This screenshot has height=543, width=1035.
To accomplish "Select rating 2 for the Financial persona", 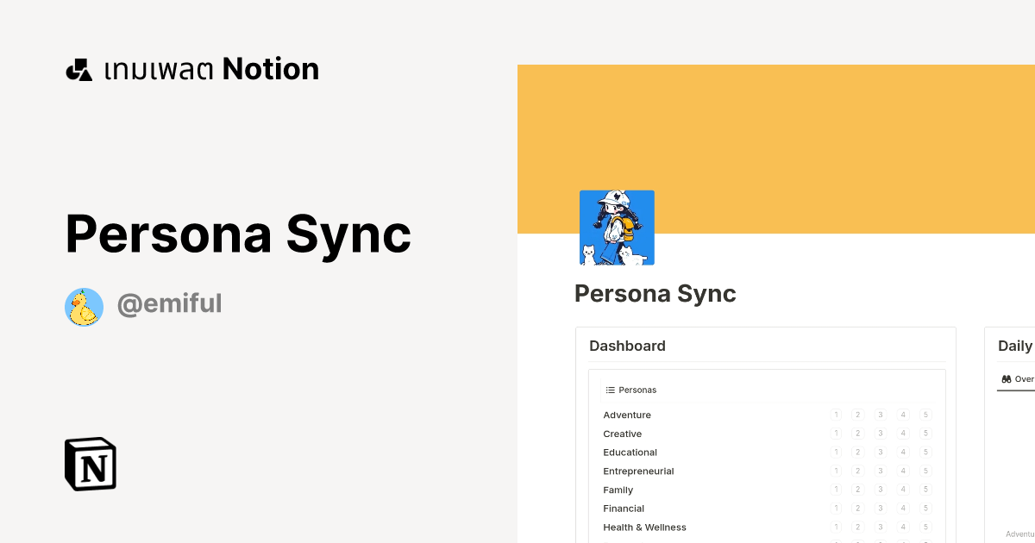I will click(x=857, y=508).
